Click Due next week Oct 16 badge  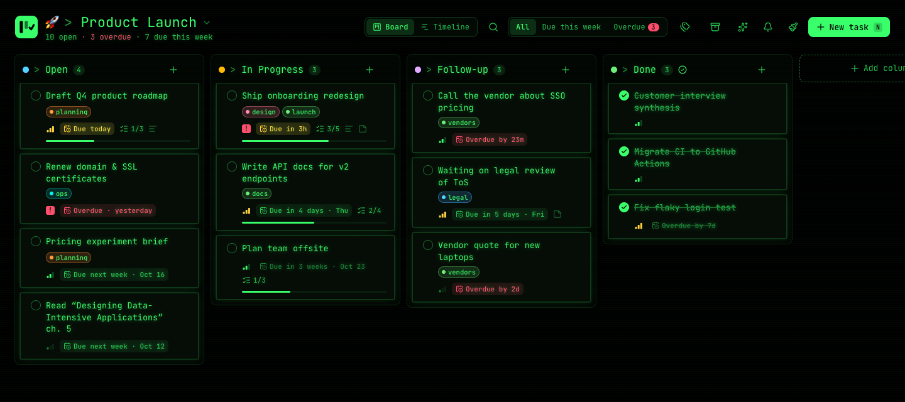(x=114, y=274)
